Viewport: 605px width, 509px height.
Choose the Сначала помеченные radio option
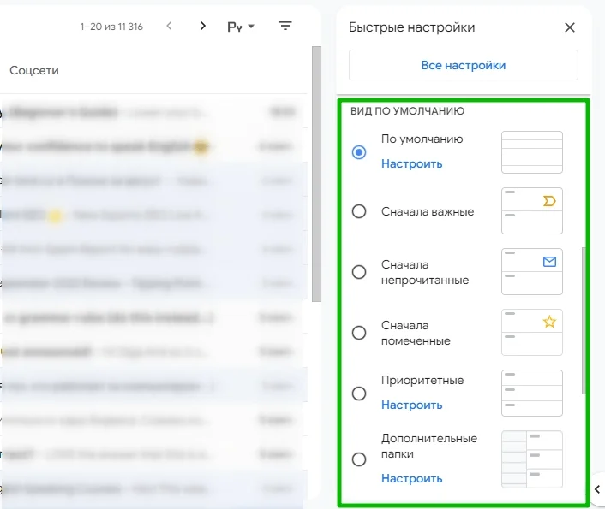(x=359, y=332)
